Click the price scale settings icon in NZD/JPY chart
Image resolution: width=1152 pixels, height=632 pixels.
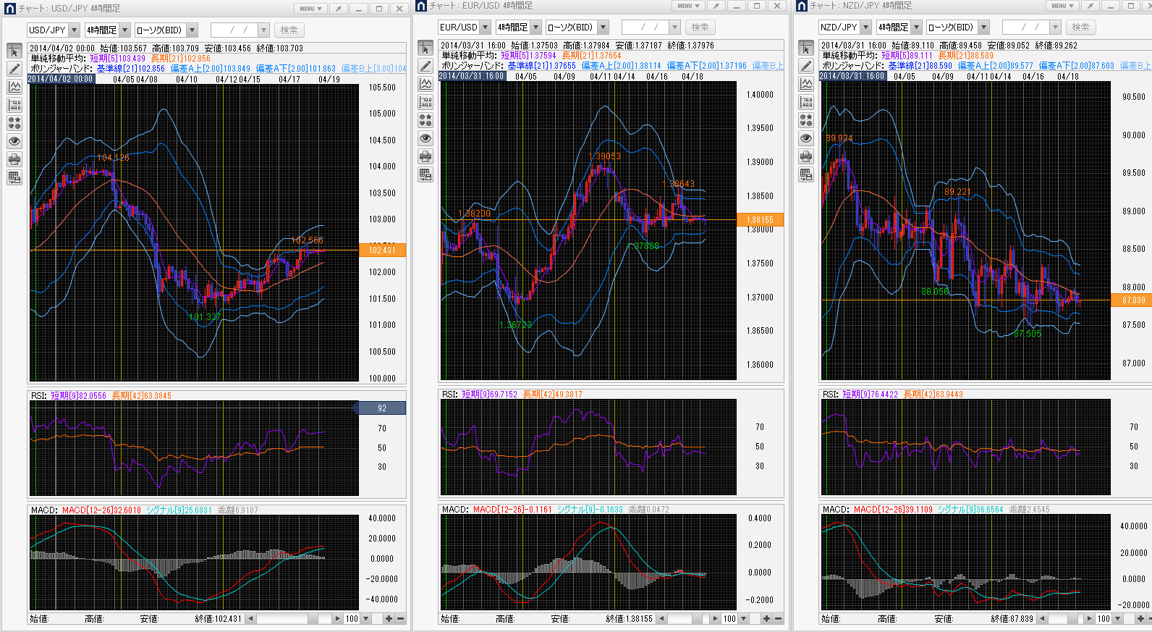[x=806, y=102]
